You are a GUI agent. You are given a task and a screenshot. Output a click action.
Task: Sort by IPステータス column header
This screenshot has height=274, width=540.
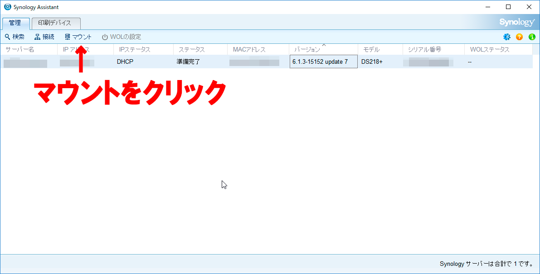143,49
